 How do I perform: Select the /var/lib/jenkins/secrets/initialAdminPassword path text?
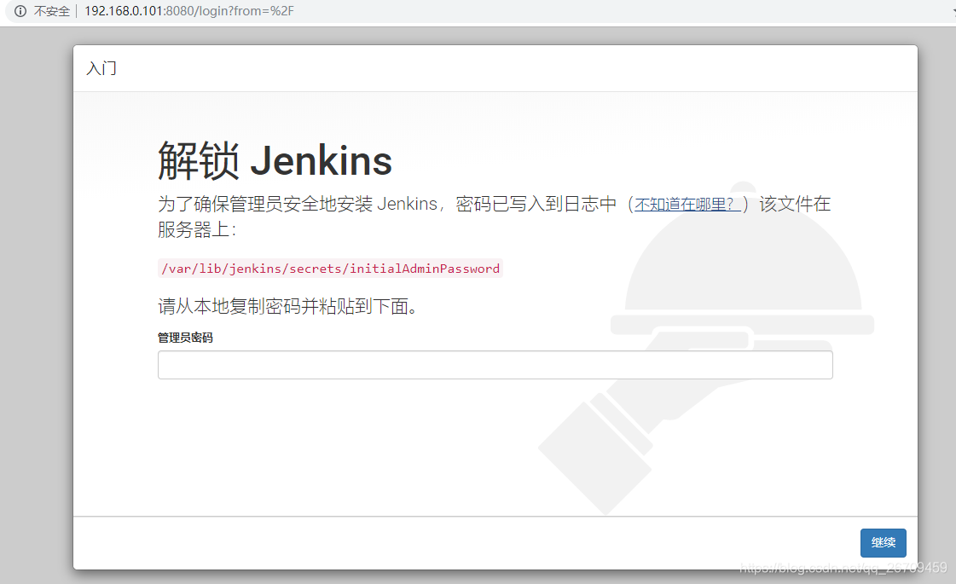pyautogui.click(x=330, y=269)
